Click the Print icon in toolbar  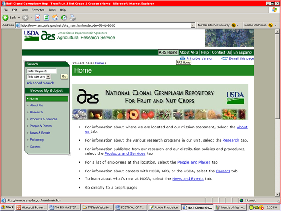(x=72, y=18)
